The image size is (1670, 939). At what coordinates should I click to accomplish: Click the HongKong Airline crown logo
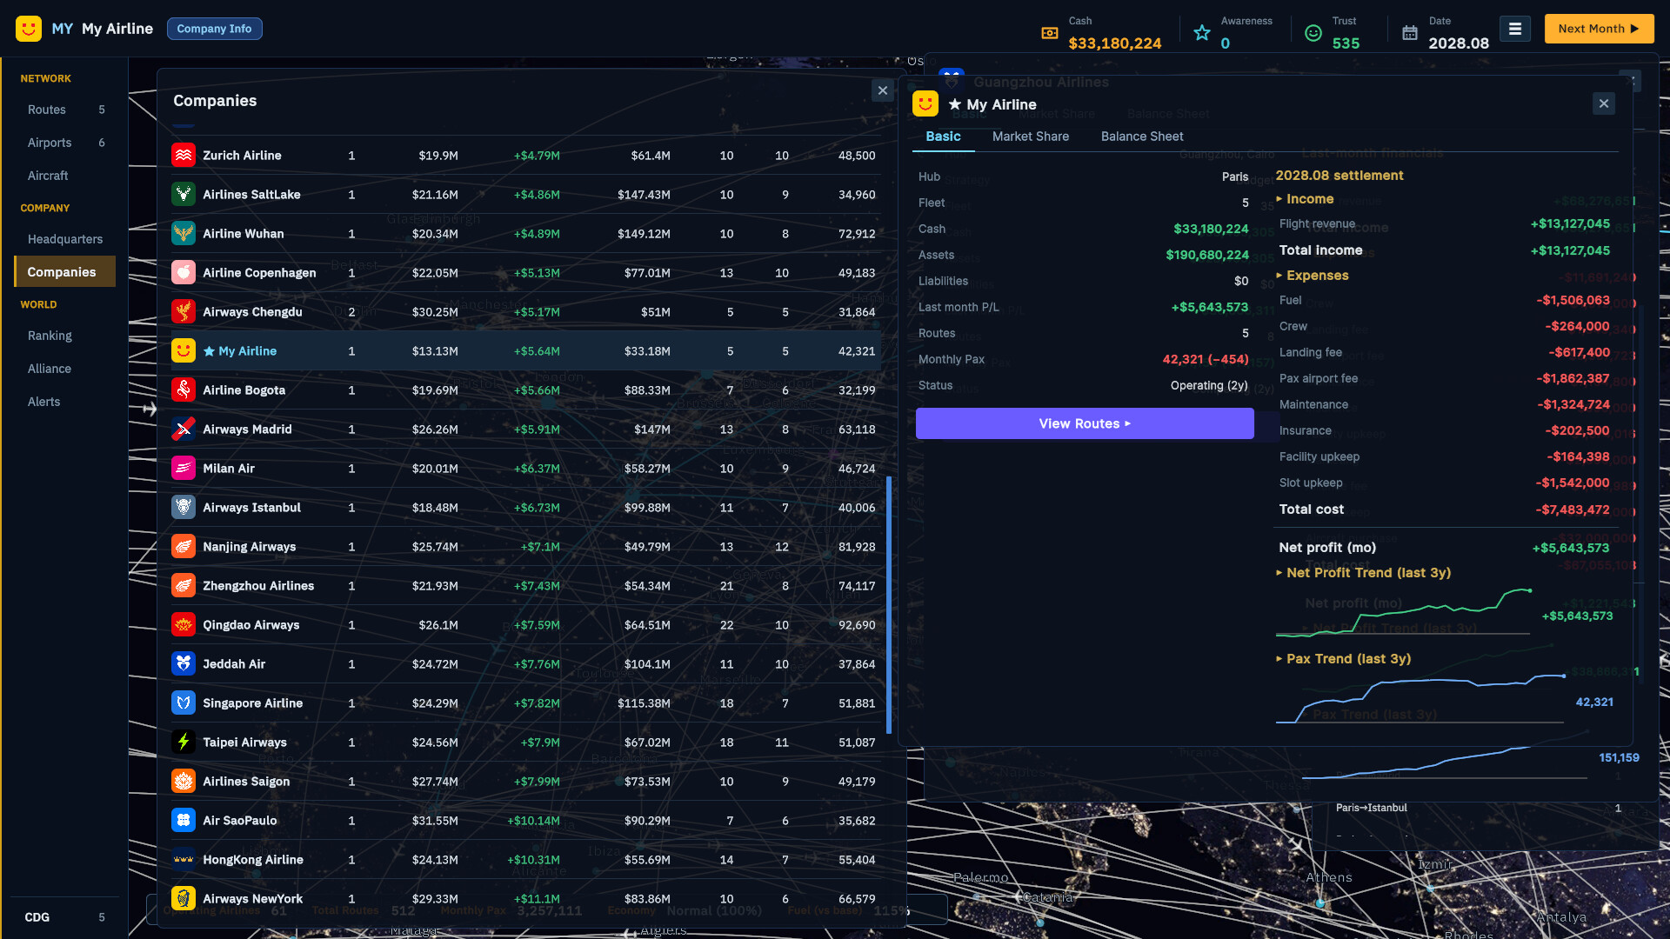click(184, 860)
